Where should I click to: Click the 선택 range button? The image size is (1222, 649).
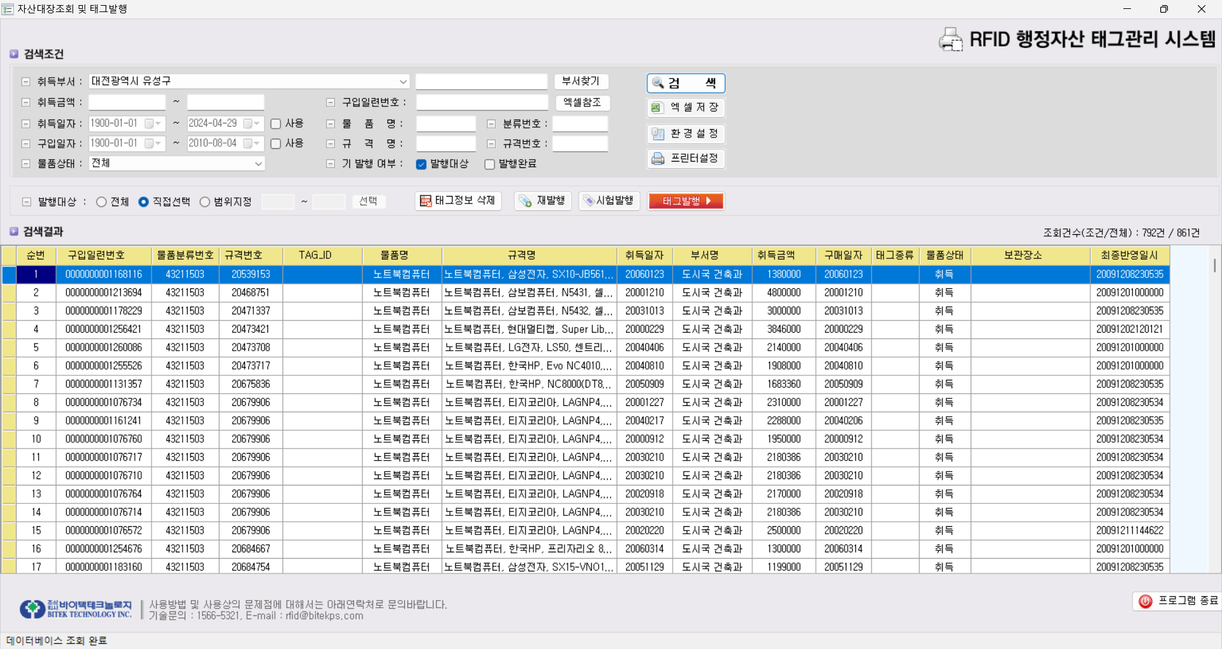[369, 201]
